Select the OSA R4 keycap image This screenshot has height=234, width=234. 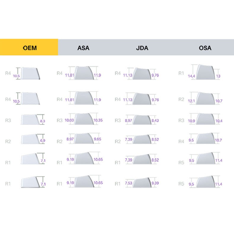tap(205, 139)
